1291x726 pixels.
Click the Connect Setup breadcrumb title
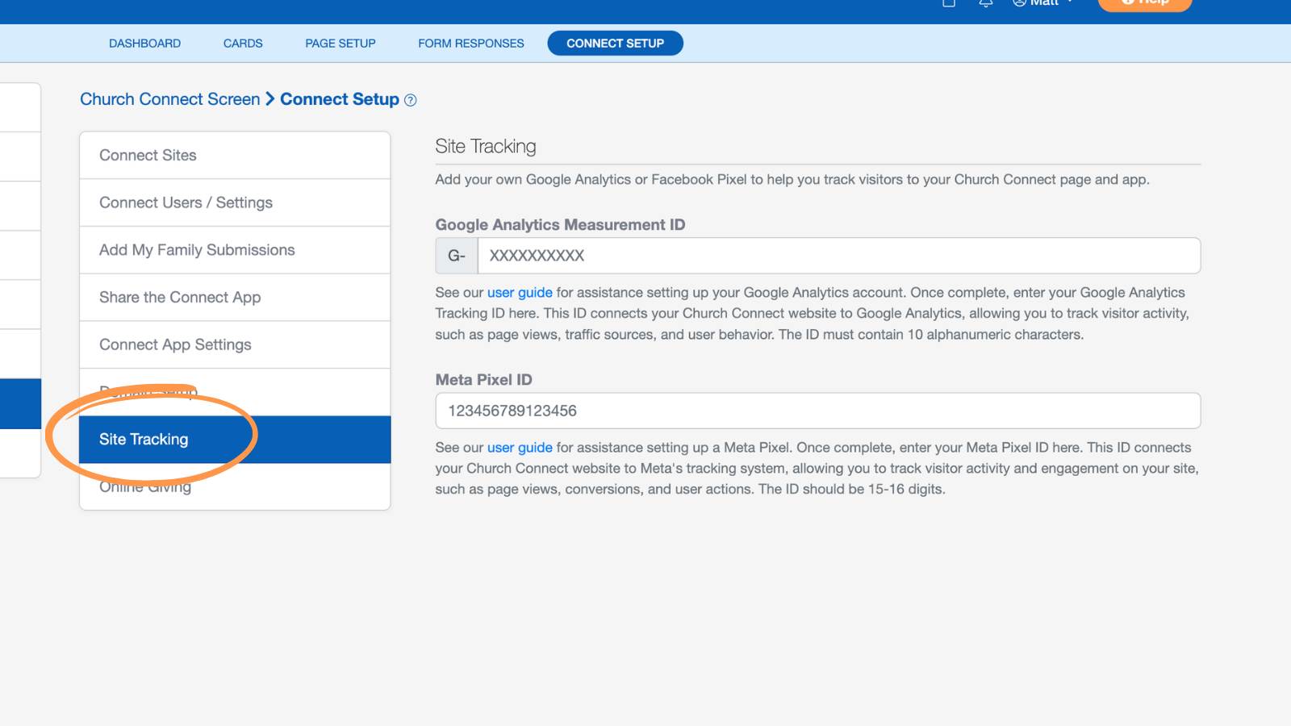tap(340, 99)
